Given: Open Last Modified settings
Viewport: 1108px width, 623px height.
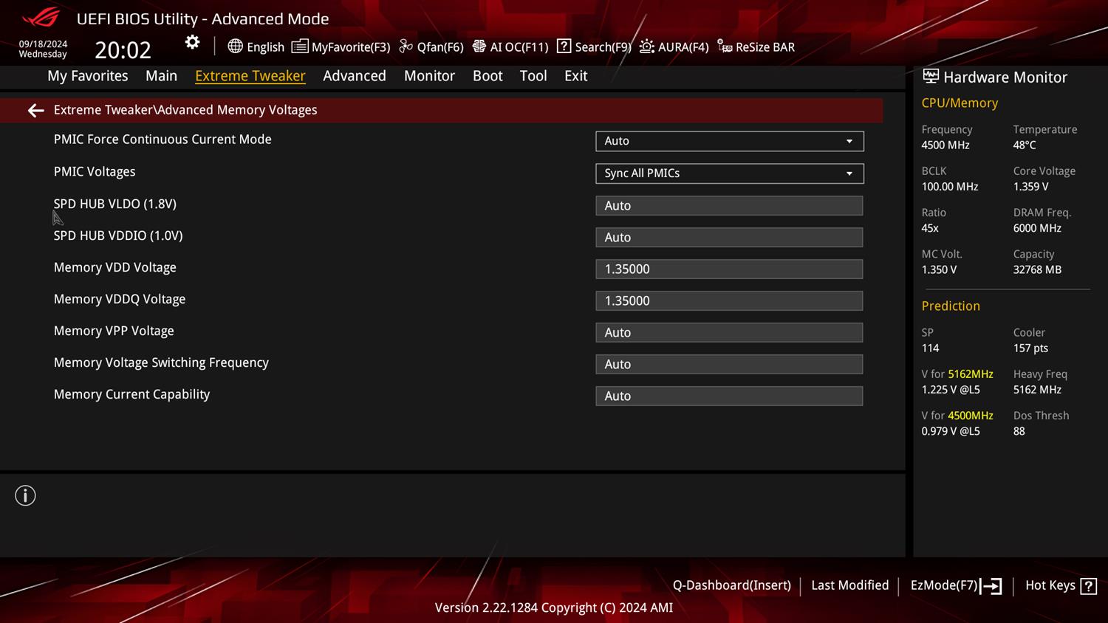Looking at the screenshot, I should (x=849, y=585).
